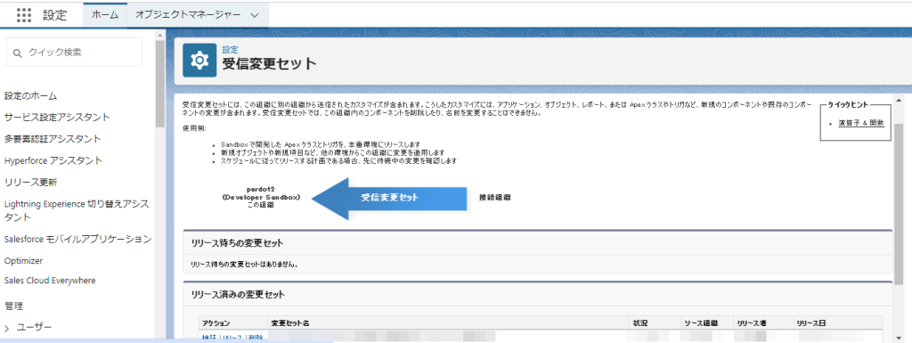Click the ソース組織 column header

(x=701, y=323)
